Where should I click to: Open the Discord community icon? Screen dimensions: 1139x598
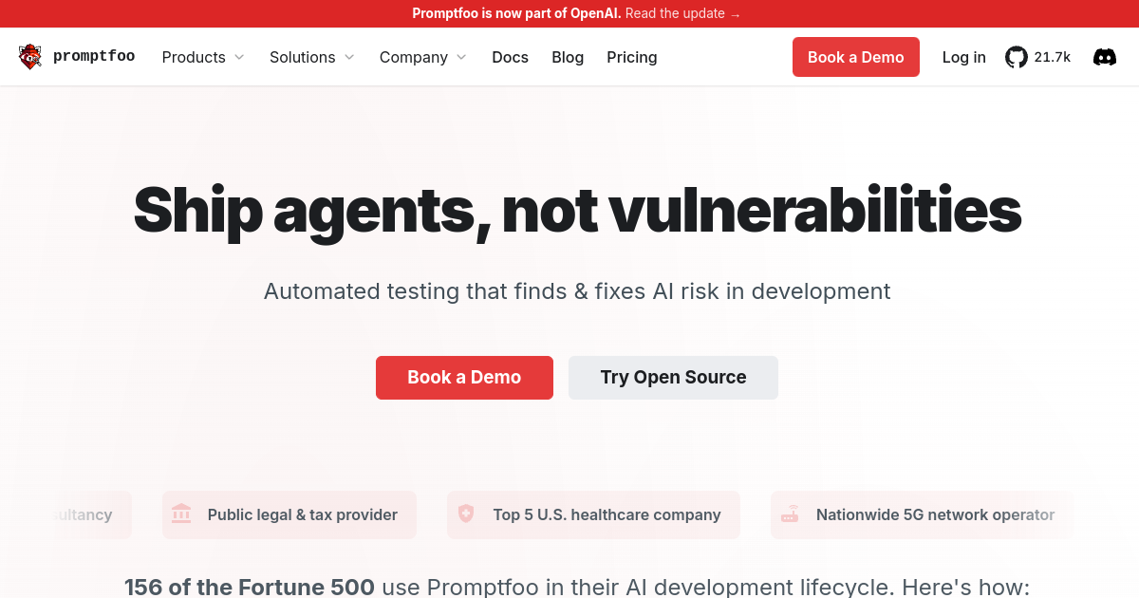pos(1105,57)
